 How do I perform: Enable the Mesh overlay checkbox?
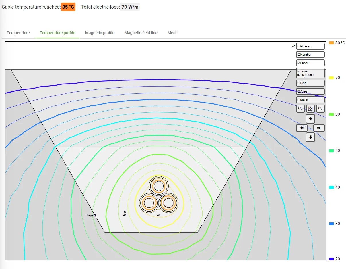tap(299, 100)
